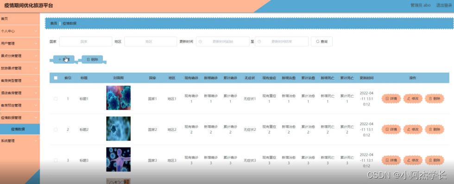Click the 索引 column header

coord(68,78)
